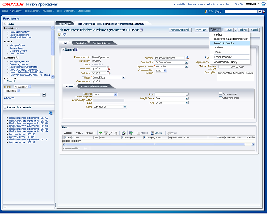This screenshot has width=267, height=214.
Task: Open the supplier search magnifier icon
Action: pyautogui.click(x=187, y=58)
